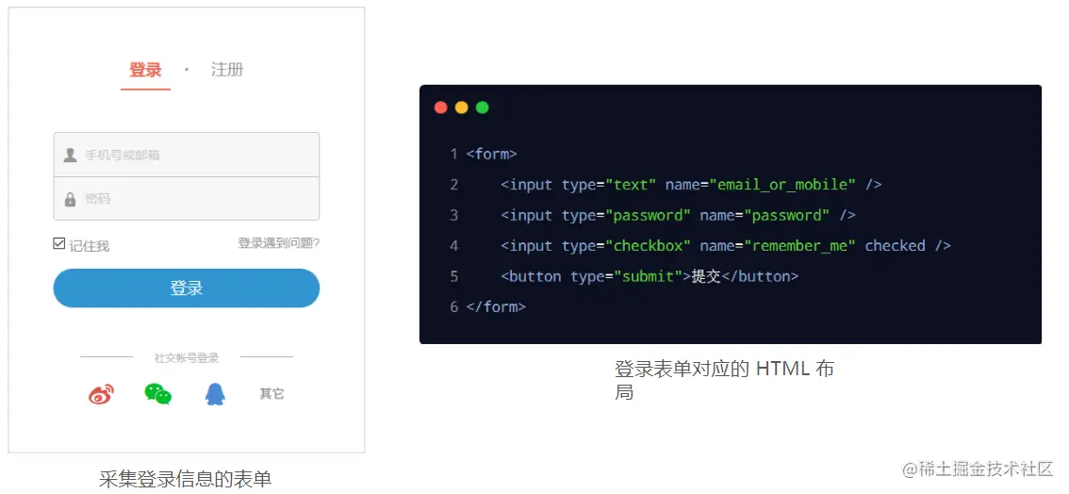Click the red dot in code window
This screenshot has height=494, width=1069.
click(440, 107)
